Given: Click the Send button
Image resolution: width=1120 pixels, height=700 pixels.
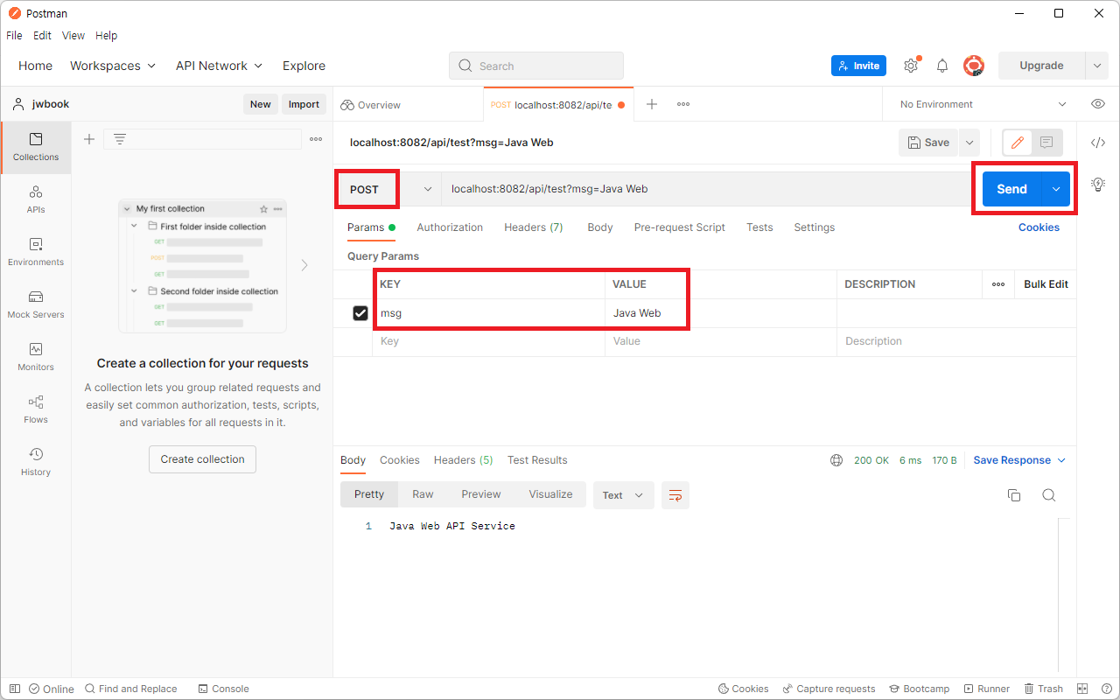Looking at the screenshot, I should pos(1011,189).
